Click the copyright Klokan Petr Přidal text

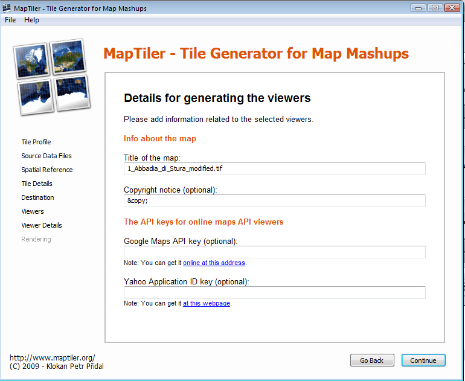pos(57,367)
